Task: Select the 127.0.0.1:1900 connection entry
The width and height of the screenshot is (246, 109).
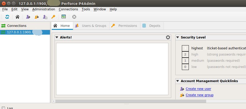Action: pos(25,32)
